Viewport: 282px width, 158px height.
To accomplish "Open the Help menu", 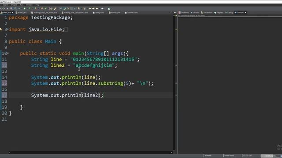I will coord(37,5).
